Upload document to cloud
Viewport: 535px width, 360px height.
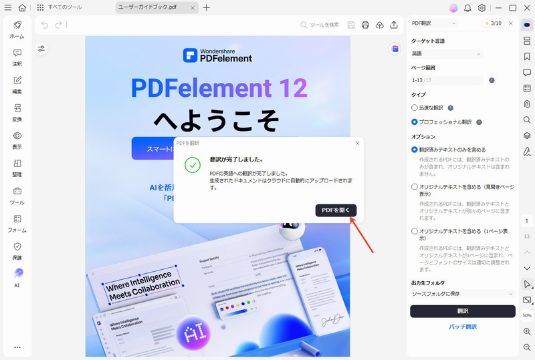(x=379, y=25)
